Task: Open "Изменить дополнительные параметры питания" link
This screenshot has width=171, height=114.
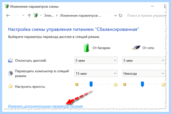Action: pyautogui.click(x=45, y=106)
